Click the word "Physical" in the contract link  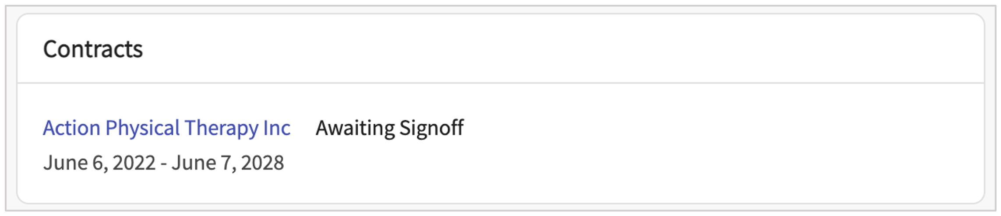[x=142, y=128]
